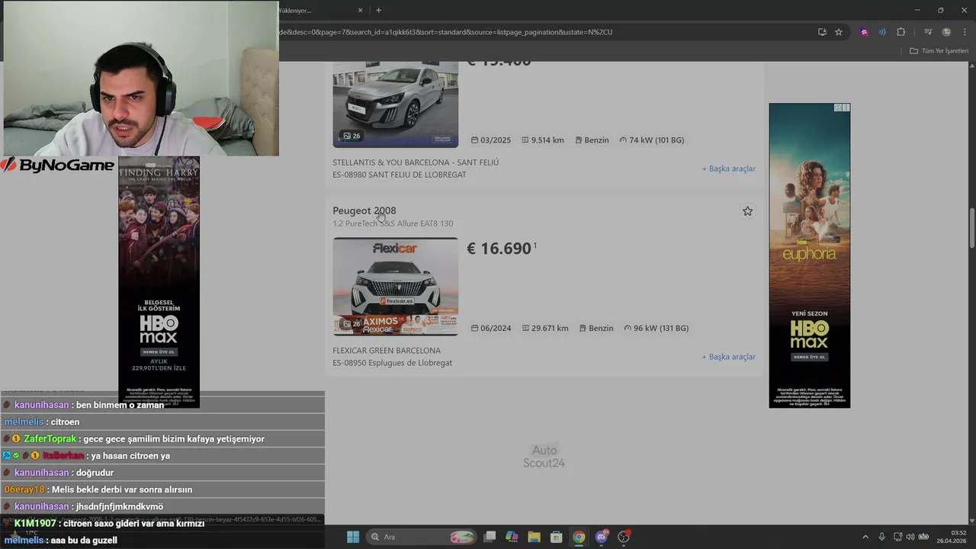Click the ad info icon on the euphoria banner

(x=838, y=108)
